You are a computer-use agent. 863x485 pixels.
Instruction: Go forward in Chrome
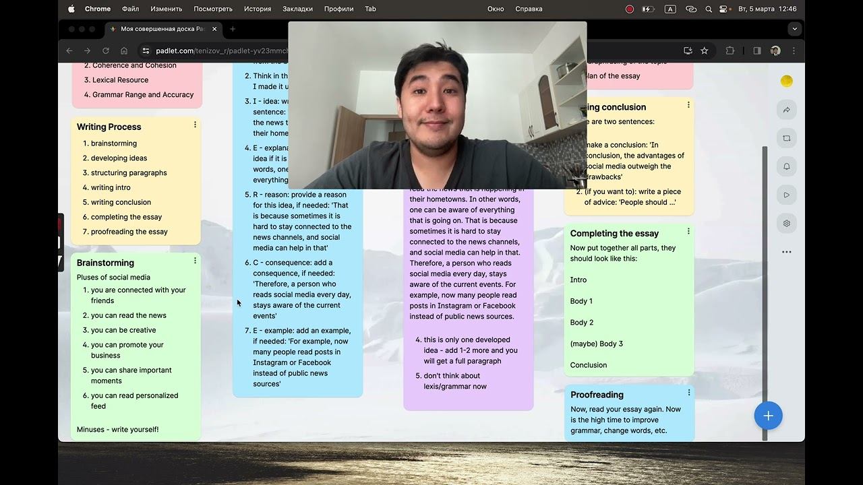pos(87,51)
